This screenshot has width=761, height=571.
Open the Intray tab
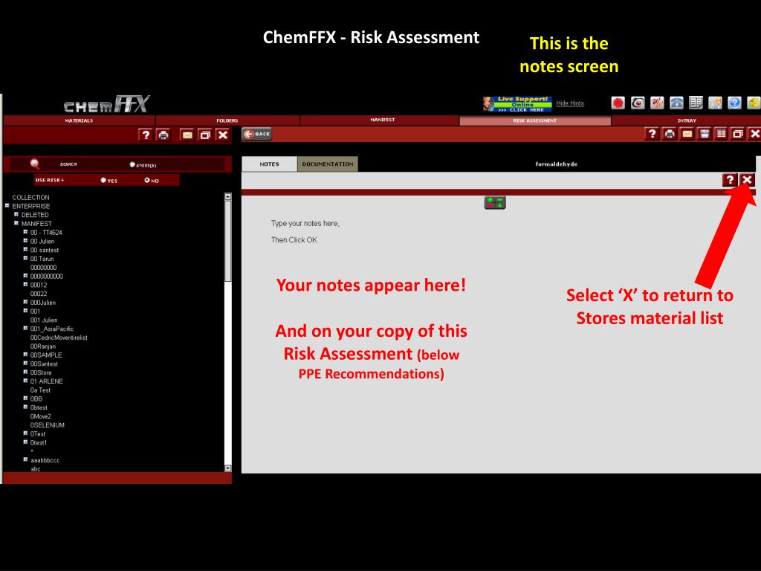coord(686,120)
